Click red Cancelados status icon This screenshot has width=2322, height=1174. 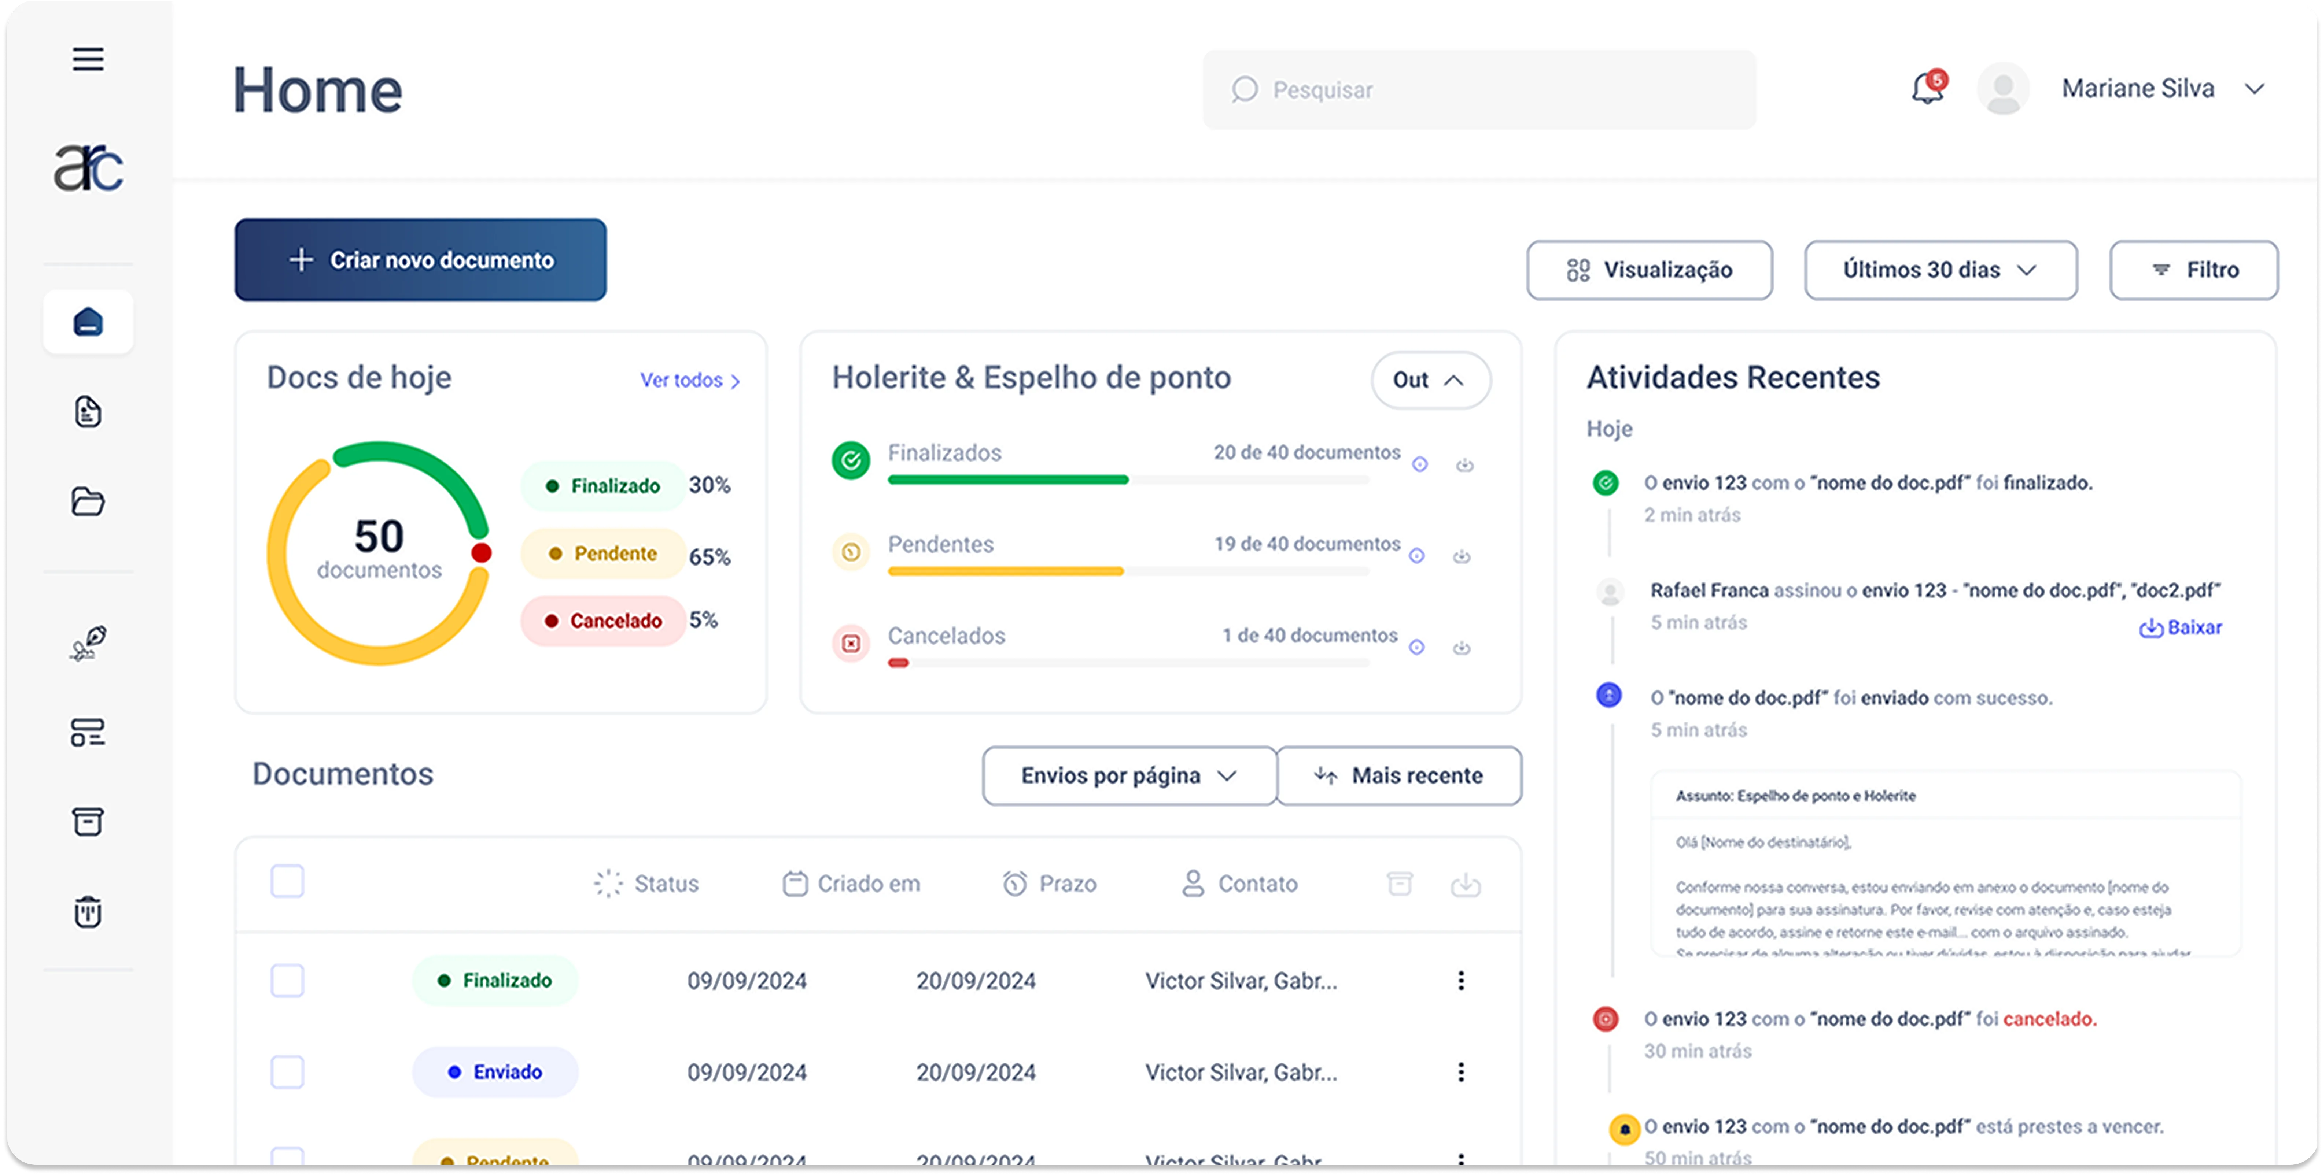pyautogui.click(x=851, y=643)
